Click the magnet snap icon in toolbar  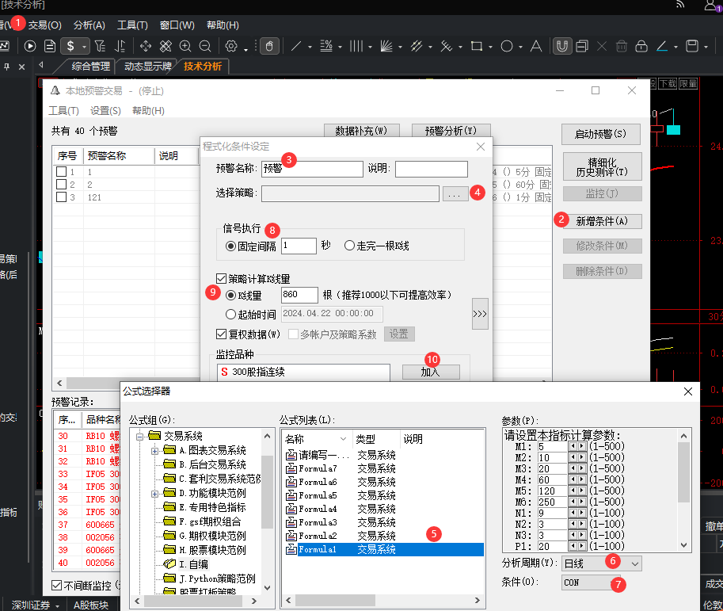pos(561,46)
